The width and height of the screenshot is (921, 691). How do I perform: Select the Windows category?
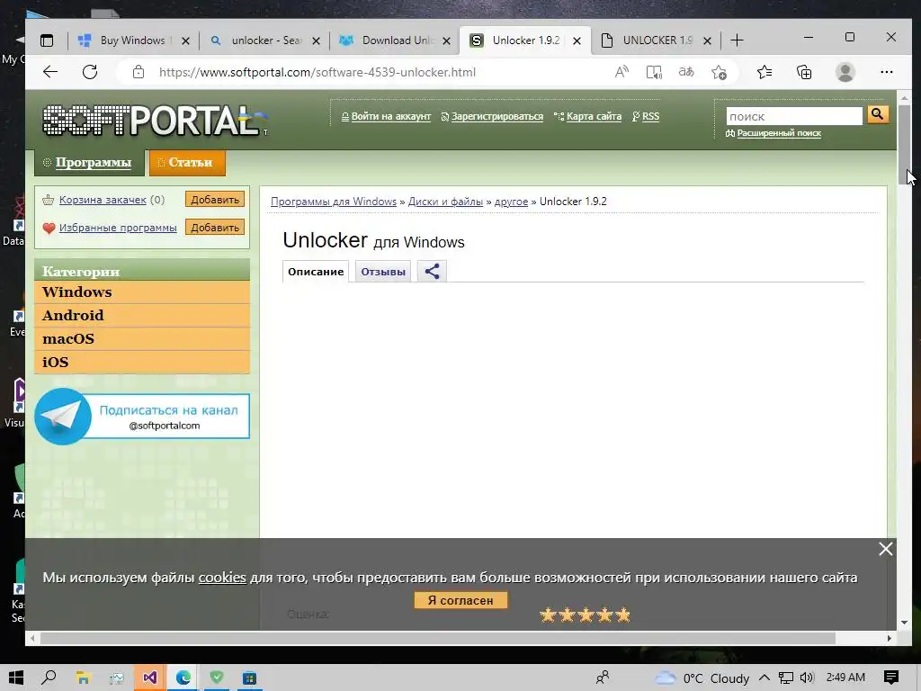[x=142, y=292]
